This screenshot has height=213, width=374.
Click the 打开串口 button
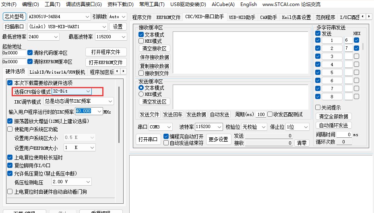click(x=148, y=139)
